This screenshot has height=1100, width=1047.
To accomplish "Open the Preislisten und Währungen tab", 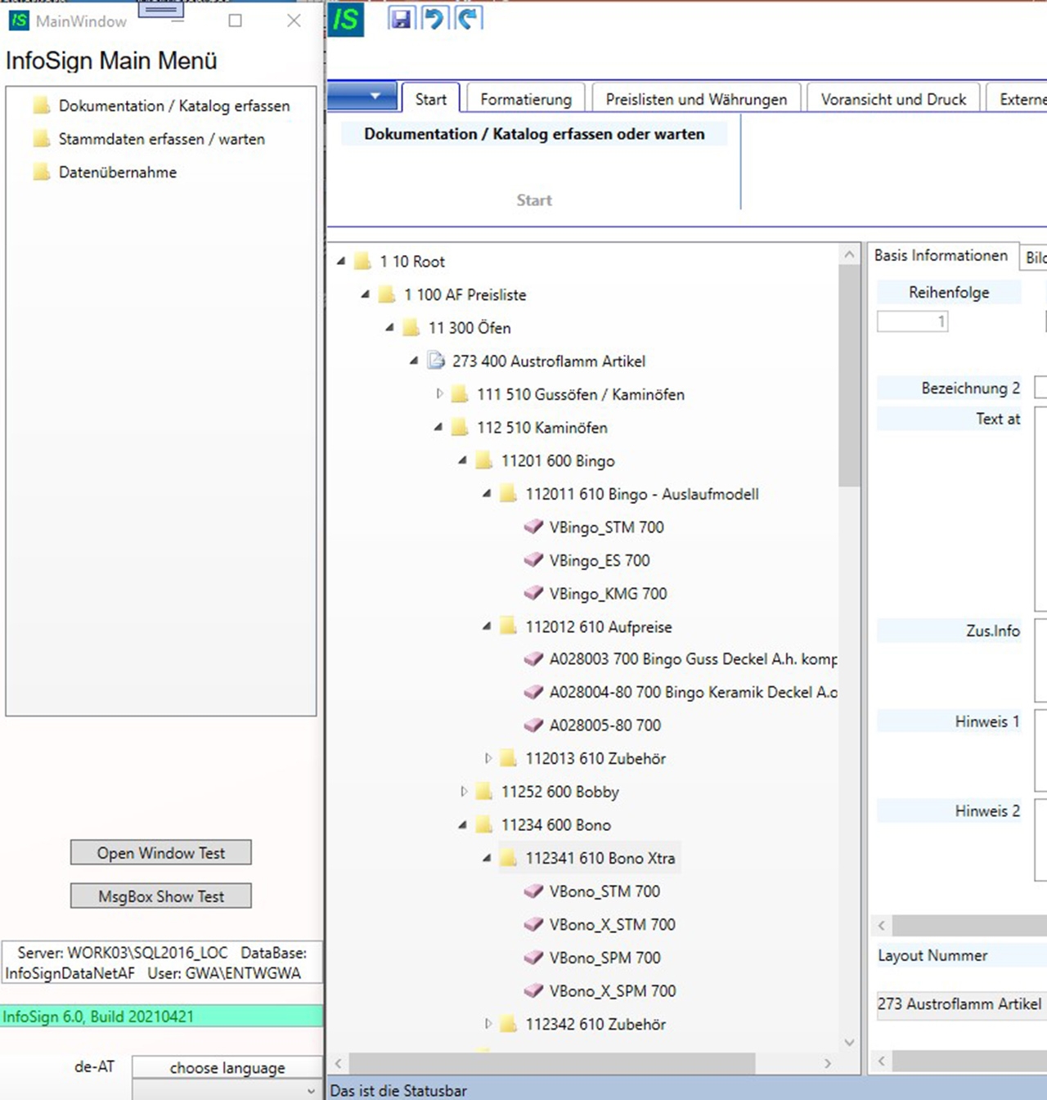I will pos(696,99).
